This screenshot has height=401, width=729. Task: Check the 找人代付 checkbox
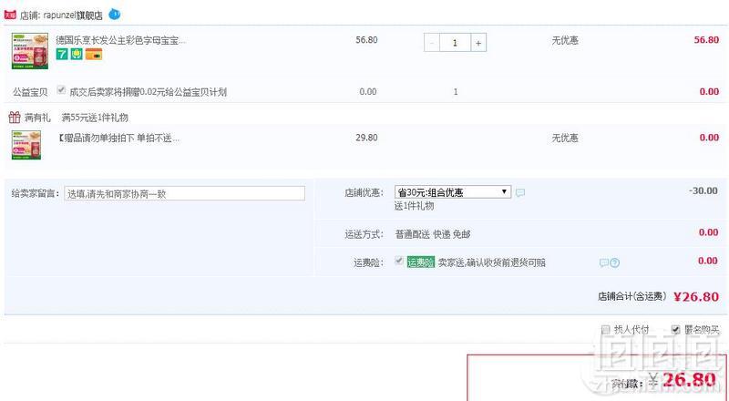click(605, 330)
